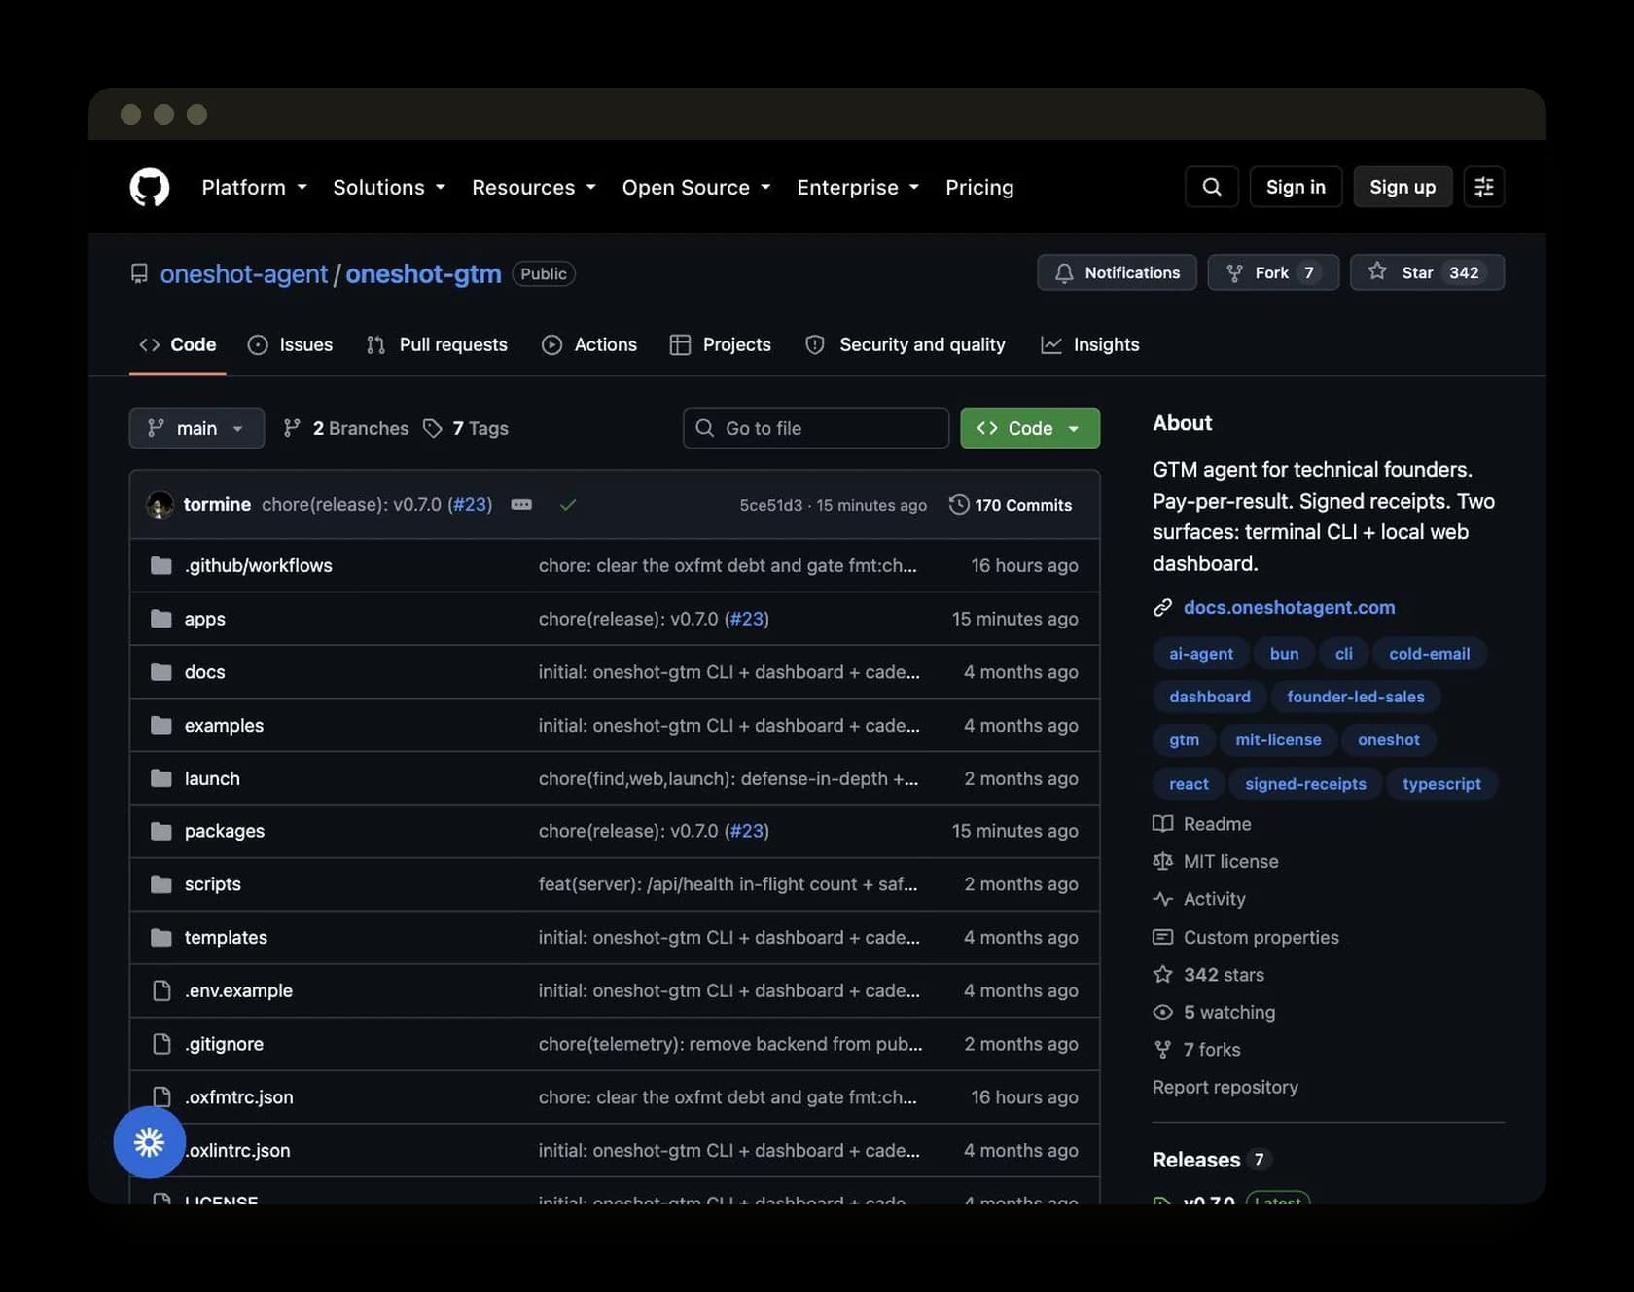Click the Sign in button

pyautogui.click(x=1296, y=187)
